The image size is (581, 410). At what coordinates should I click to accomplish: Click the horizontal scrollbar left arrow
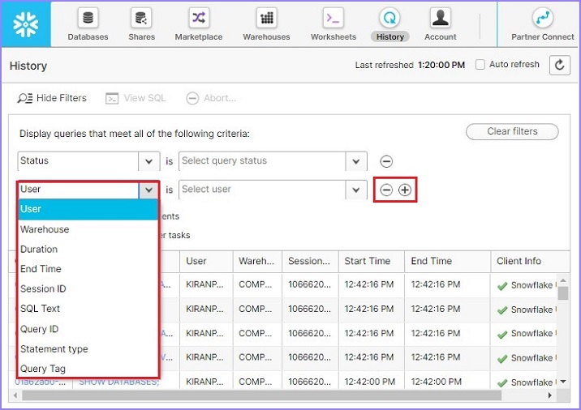(15, 395)
